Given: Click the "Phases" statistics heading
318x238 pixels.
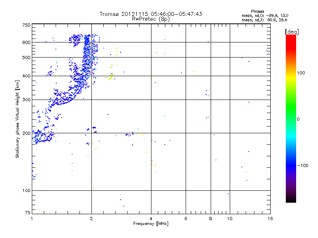Looking at the screenshot, I should [x=257, y=12].
